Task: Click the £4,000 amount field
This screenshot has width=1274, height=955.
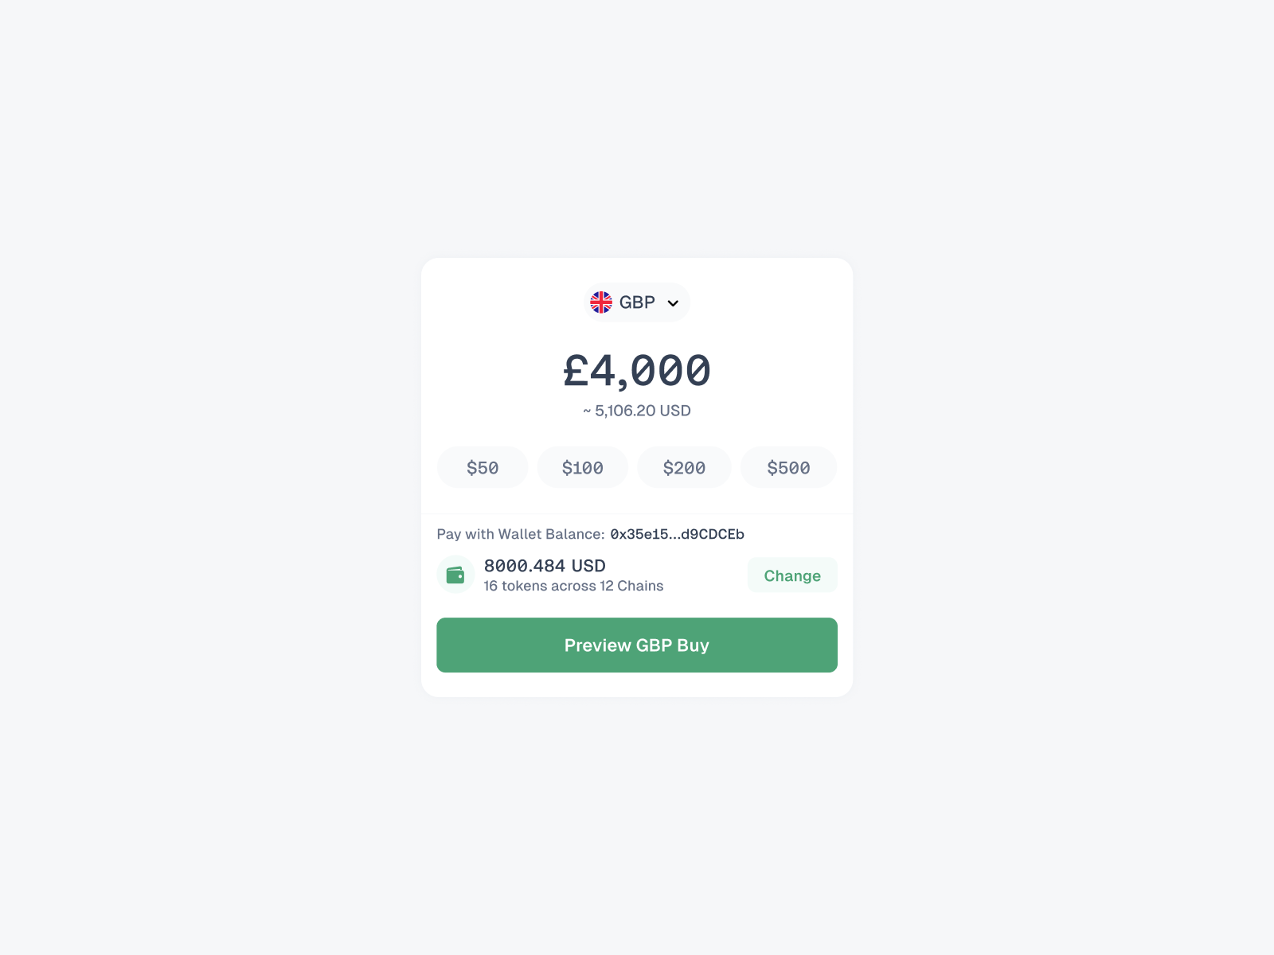Action: (x=636, y=368)
